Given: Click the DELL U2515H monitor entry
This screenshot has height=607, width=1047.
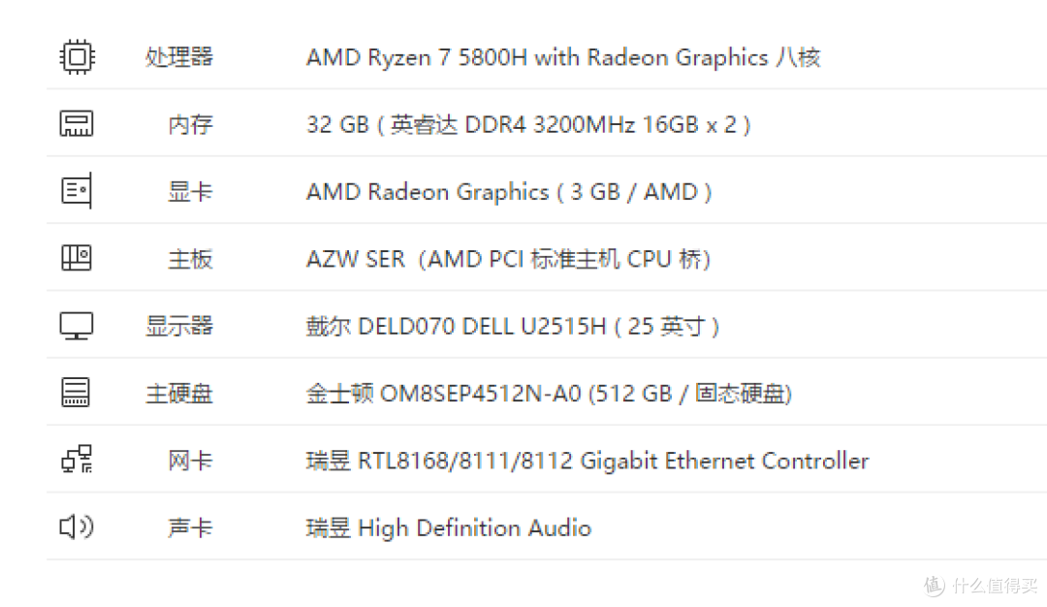Looking at the screenshot, I should [512, 326].
